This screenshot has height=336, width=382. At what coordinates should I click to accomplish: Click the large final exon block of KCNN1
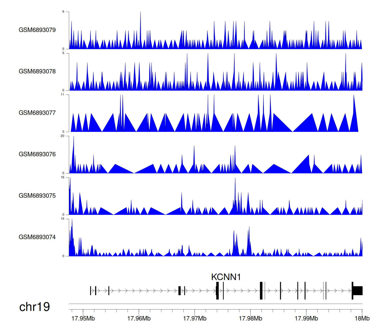pyautogui.click(x=358, y=291)
